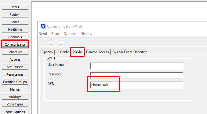The image size is (207, 114).
Task: Open the Display menu
Action: tap(86, 34)
